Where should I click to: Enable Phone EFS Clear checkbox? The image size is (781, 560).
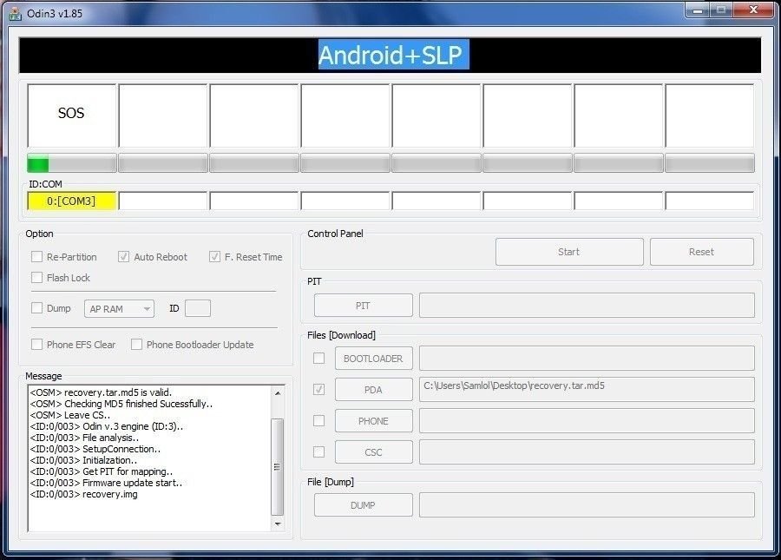pyautogui.click(x=36, y=345)
